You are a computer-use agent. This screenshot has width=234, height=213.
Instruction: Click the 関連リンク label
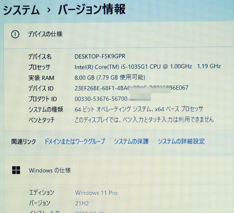tap(24, 141)
